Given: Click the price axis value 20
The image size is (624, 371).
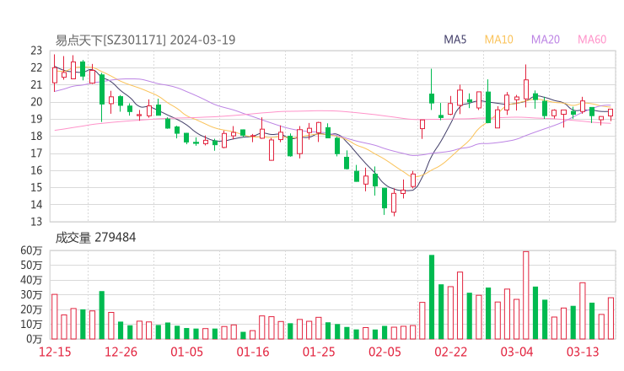Looking at the screenshot, I should point(36,102).
